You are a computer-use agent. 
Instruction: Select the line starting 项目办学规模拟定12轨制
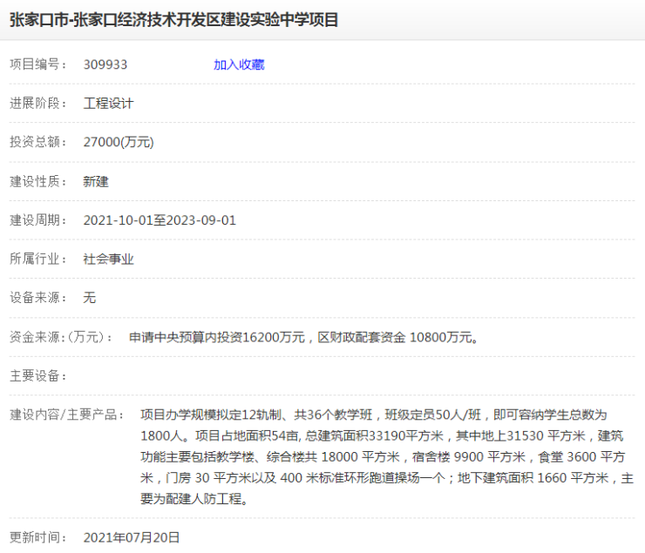tap(374, 415)
